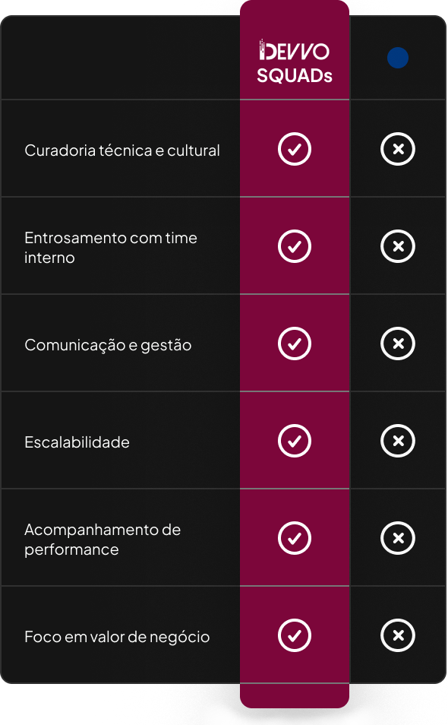Click X icon for Curadoria técnica e cultural
This screenshot has height=725, width=448.
click(398, 149)
